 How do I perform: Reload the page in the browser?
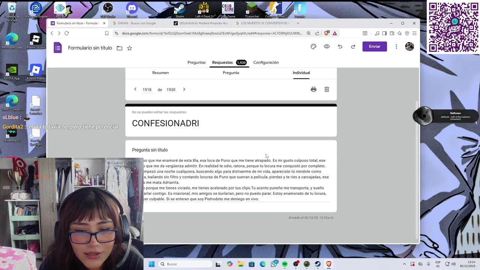[x=67, y=33]
